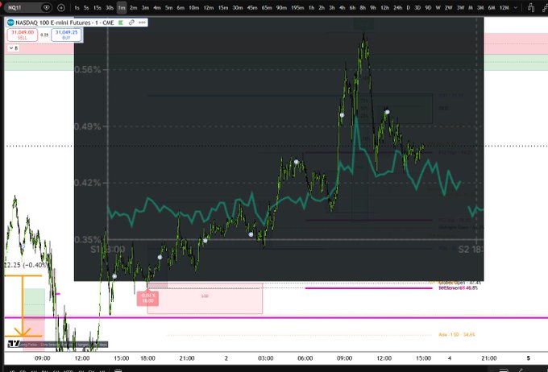Click the 31,049.25 BUY button
This screenshot has height=372, width=548.
[x=66, y=35]
